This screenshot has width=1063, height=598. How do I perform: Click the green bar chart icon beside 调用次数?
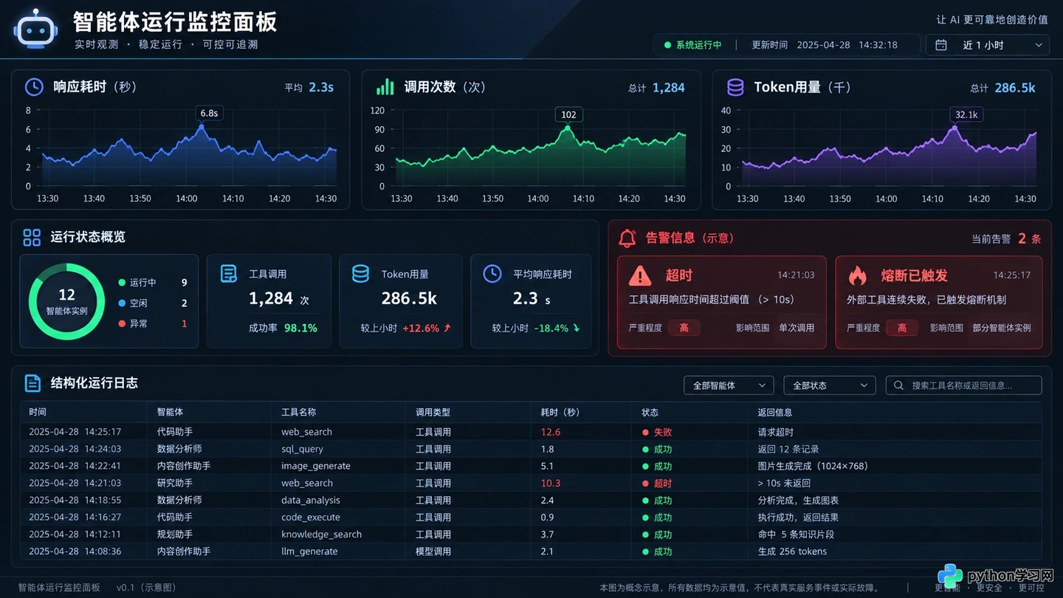coord(385,87)
